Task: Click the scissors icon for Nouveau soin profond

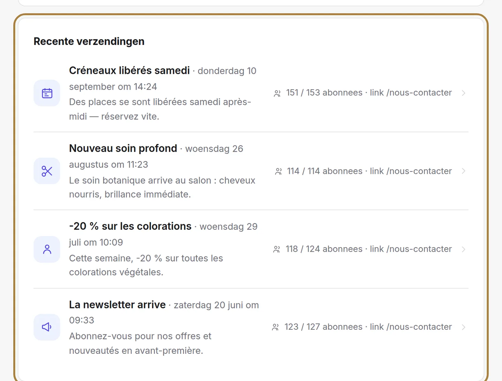Action: (47, 171)
